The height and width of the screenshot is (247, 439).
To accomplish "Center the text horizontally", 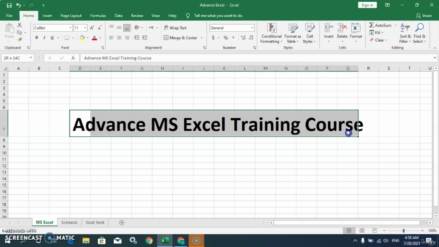I will point(119,38).
